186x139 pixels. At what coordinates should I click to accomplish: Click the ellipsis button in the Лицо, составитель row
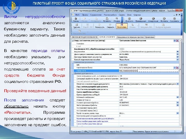(x=174, y=41)
